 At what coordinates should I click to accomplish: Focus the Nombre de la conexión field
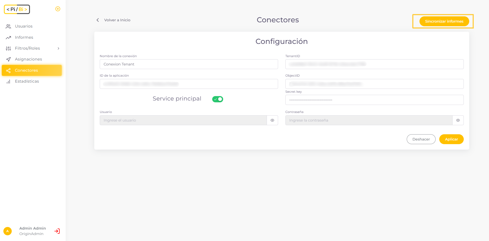pyautogui.click(x=189, y=64)
